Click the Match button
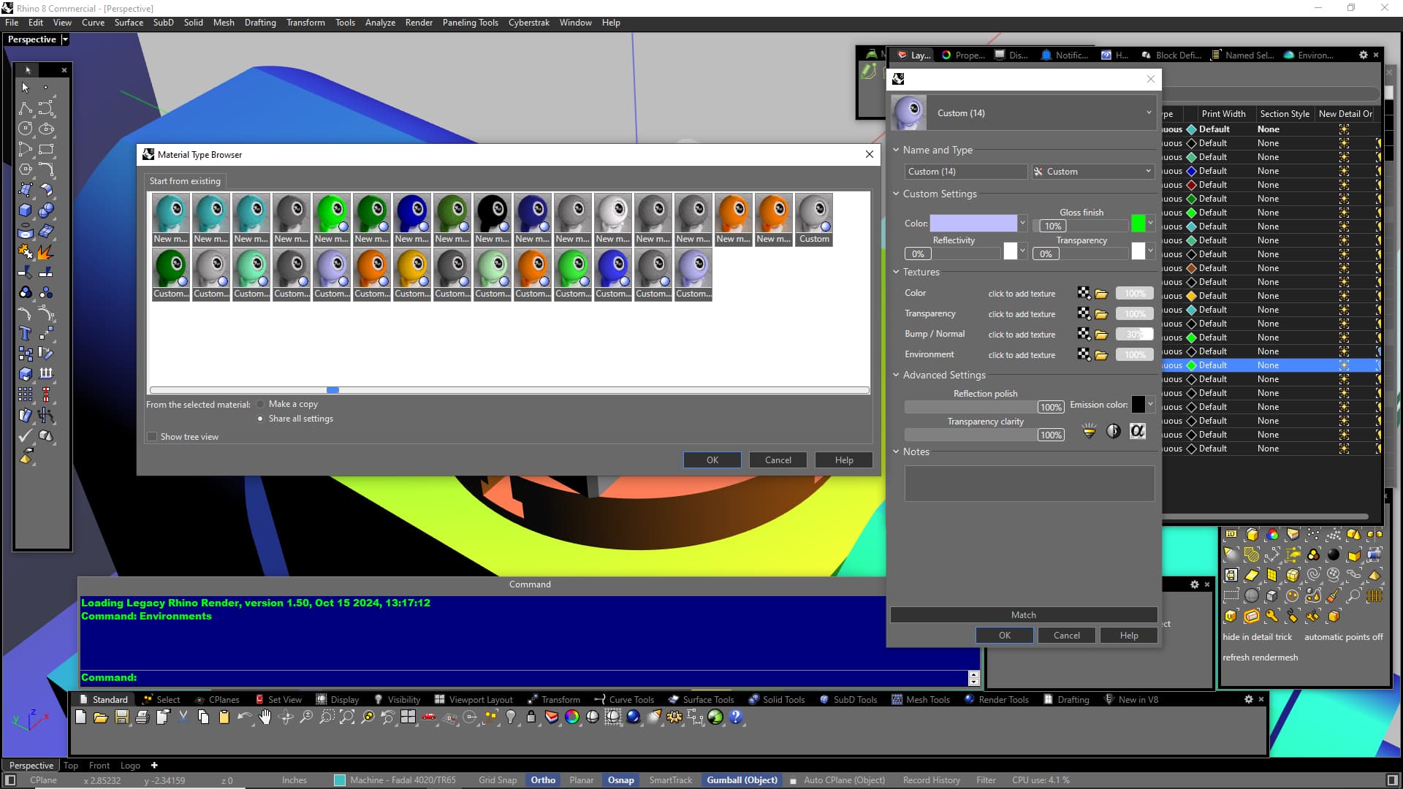Screen dimensions: 1403x789 pos(1023,615)
